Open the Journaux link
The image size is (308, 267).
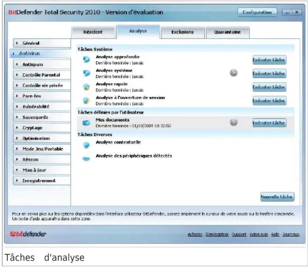(291, 235)
